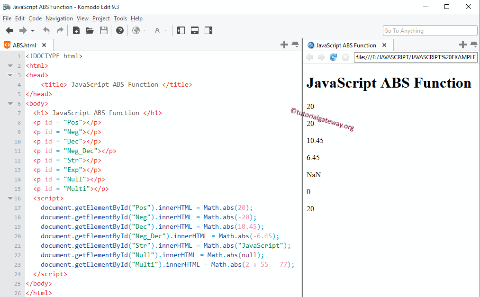Open Help via question mark icon
The image size is (480, 297).
coord(120,31)
